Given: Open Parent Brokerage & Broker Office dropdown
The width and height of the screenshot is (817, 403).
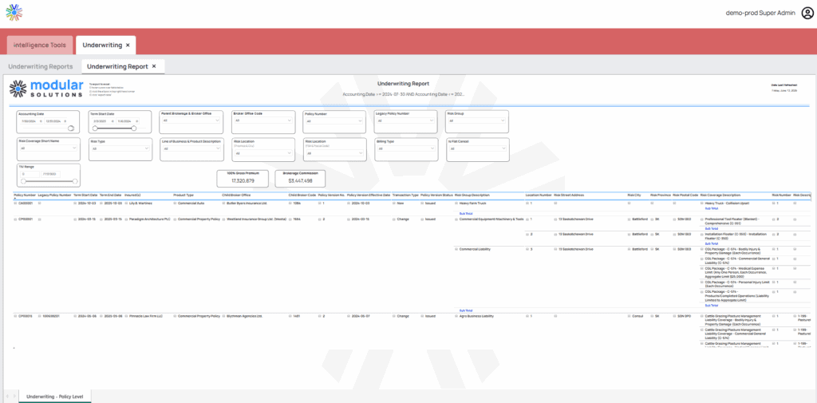Looking at the screenshot, I should coord(191,121).
